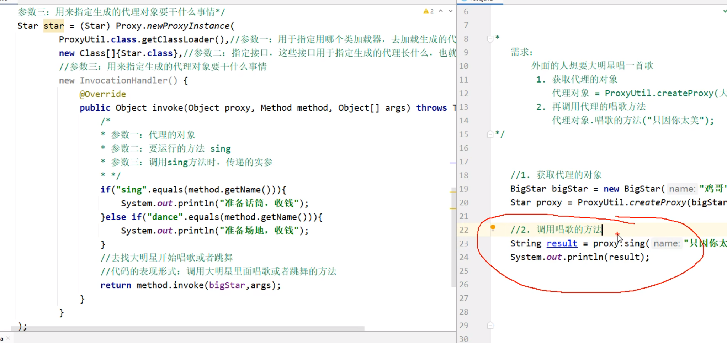Screen dimensions: 727x343
Task: Switch to the partially visible bottom editor tab
Action: (2, 338)
